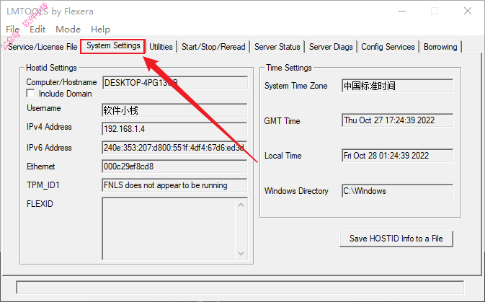Switch to the Utilities tab
The height and width of the screenshot is (302, 485).
click(161, 47)
